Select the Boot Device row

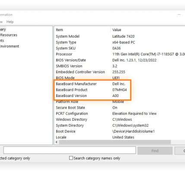120,131
